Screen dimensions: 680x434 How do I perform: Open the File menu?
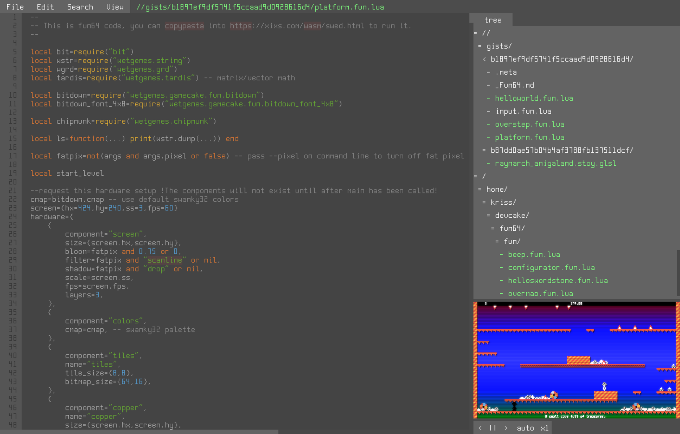coord(15,7)
